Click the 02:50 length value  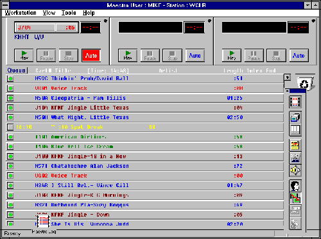point(235,117)
